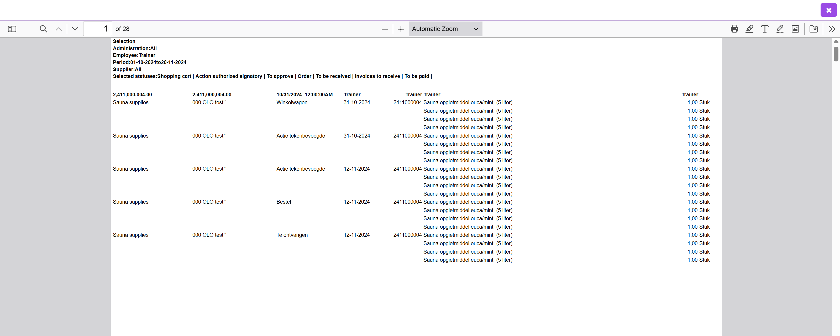Select the add image tool
The width and height of the screenshot is (840, 336).
coord(795,29)
